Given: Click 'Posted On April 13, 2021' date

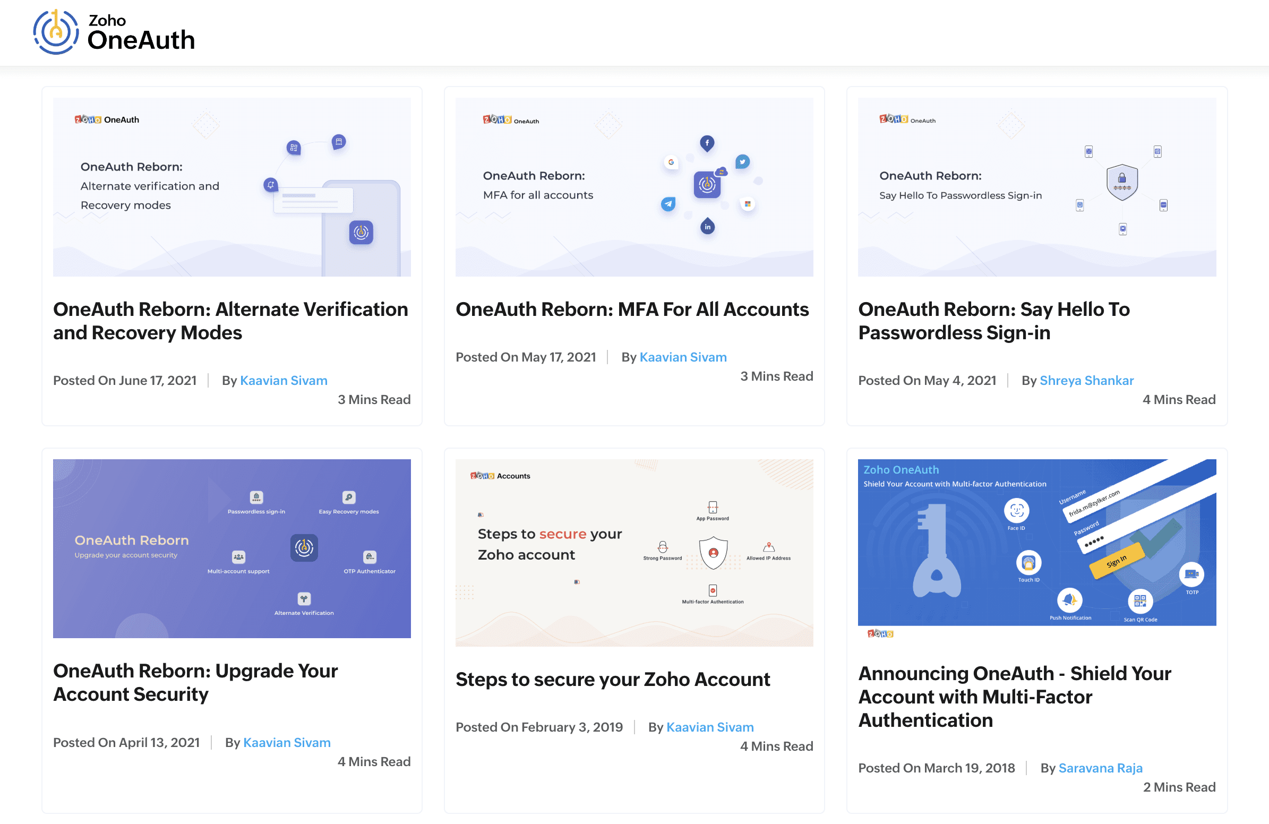Looking at the screenshot, I should tap(126, 742).
